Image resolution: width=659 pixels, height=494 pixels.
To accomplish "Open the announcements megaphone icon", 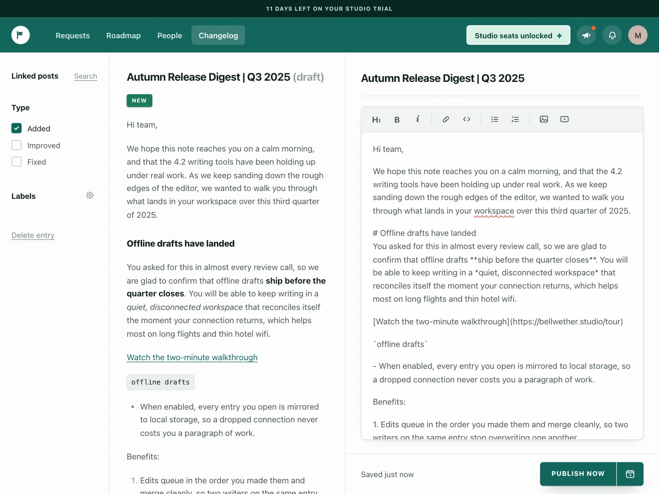I will point(587,35).
